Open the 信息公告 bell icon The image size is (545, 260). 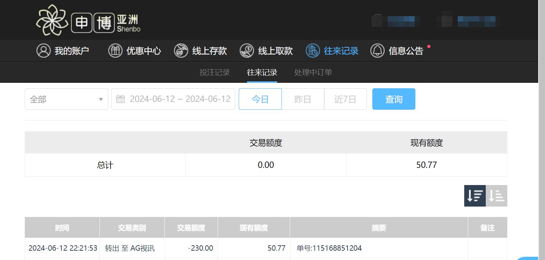pyautogui.click(x=377, y=51)
